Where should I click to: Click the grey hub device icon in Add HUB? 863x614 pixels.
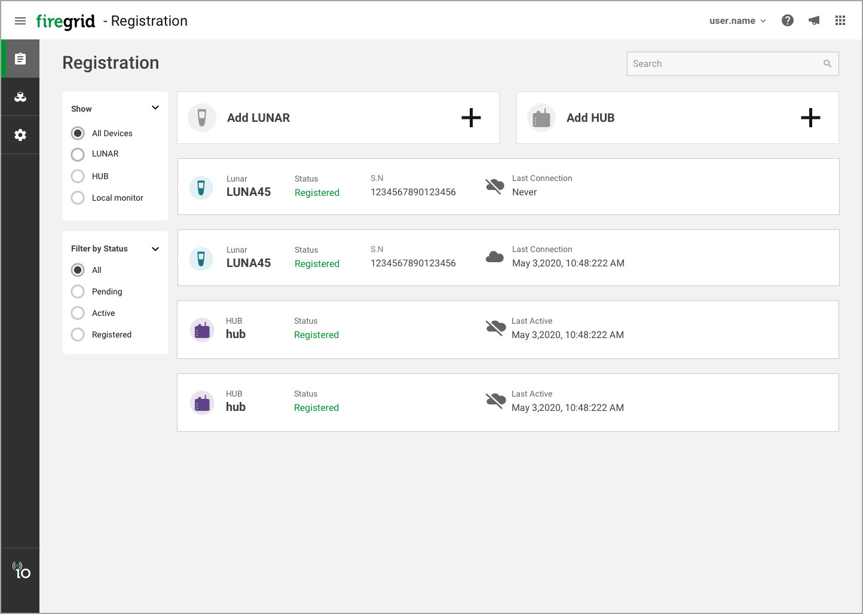pyautogui.click(x=541, y=118)
